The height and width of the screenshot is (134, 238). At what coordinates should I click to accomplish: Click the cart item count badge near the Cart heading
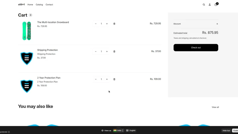(x=31, y=15)
